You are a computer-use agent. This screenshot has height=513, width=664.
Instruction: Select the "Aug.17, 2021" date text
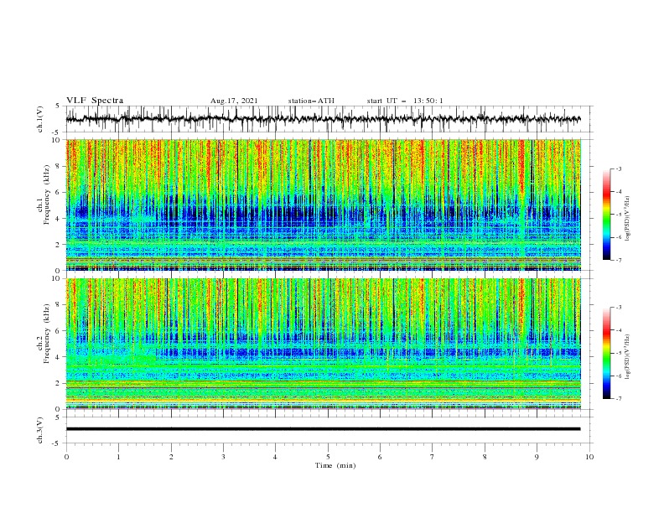234,101
